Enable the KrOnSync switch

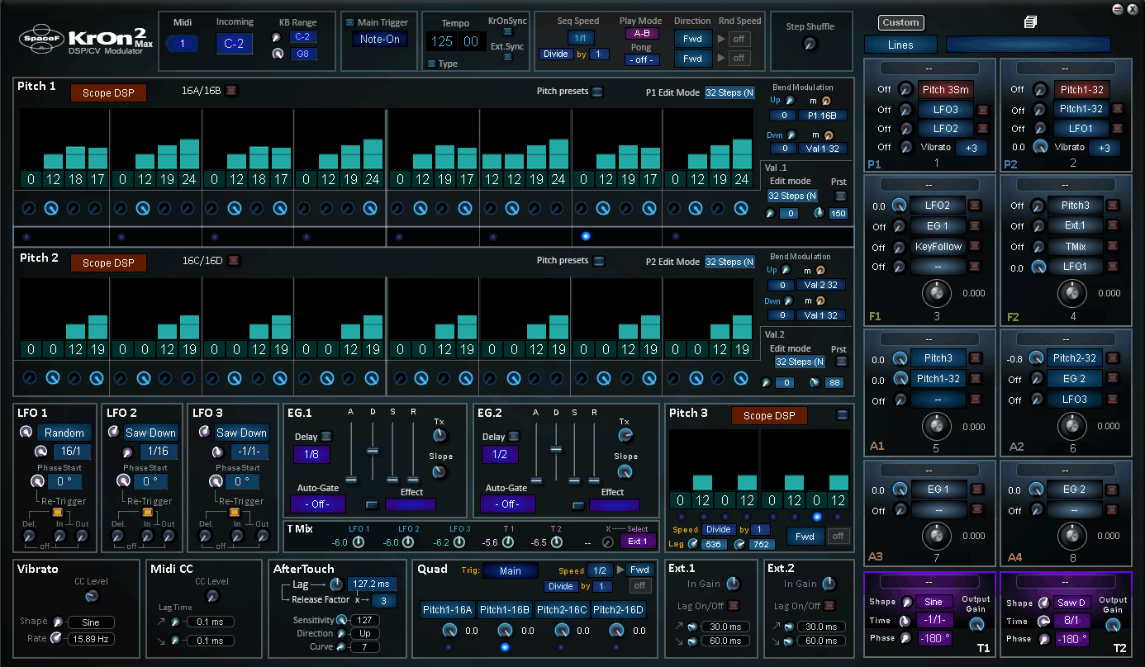coord(506,31)
